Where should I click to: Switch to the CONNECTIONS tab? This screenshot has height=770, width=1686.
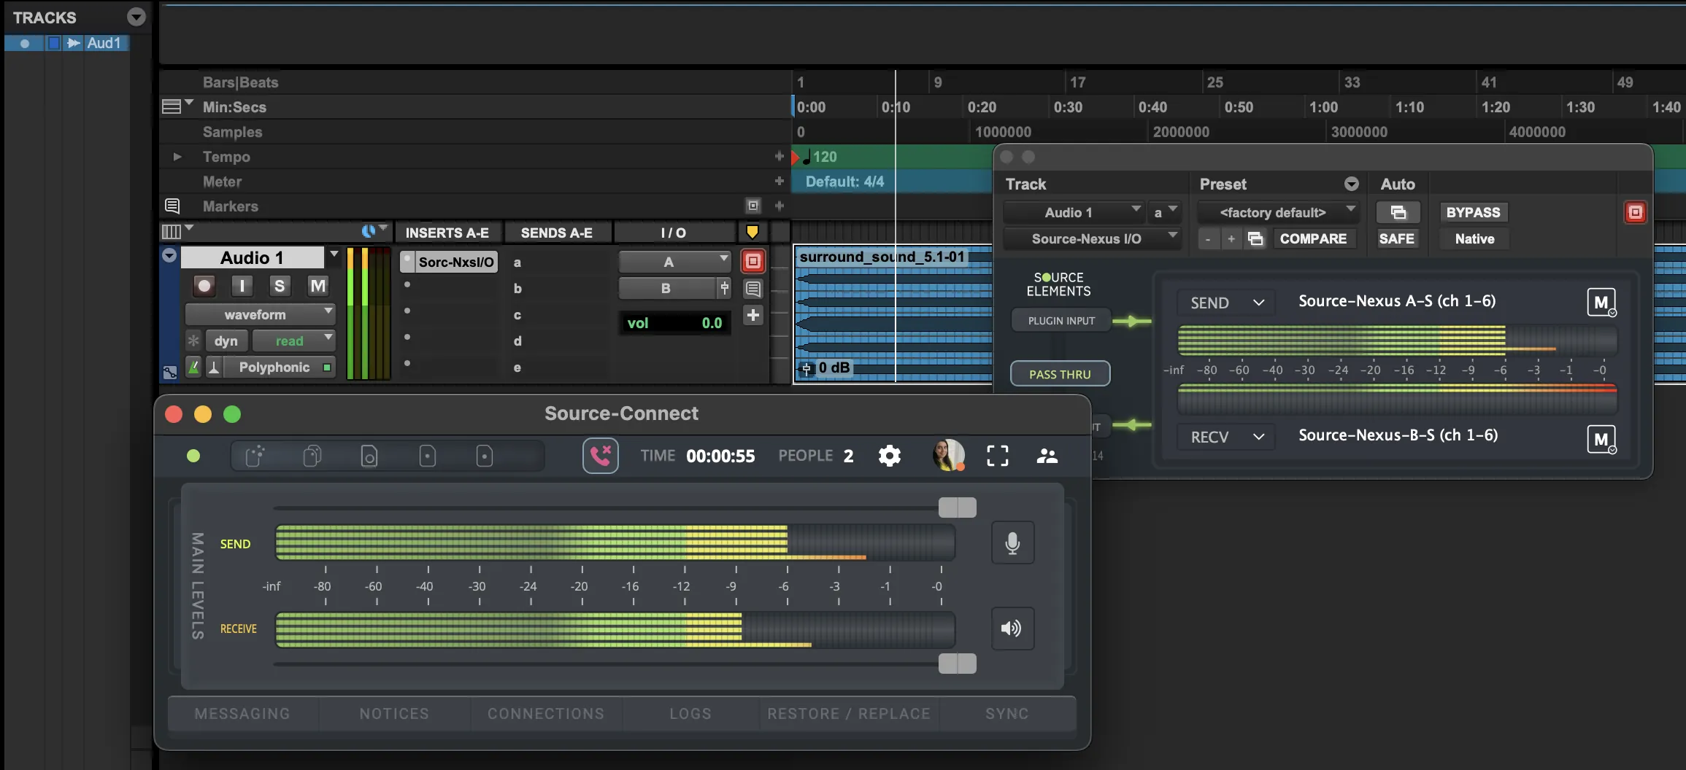pos(546,713)
